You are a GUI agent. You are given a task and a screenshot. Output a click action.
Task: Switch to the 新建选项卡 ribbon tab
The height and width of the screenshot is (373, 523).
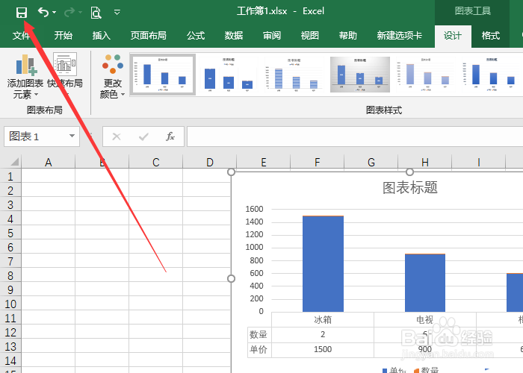click(399, 35)
